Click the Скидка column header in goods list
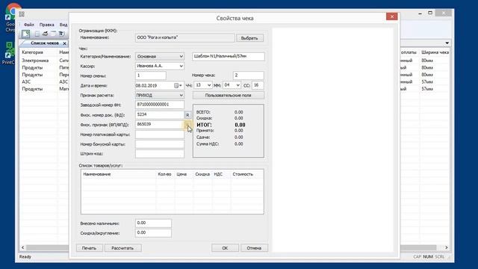 tap(202, 174)
